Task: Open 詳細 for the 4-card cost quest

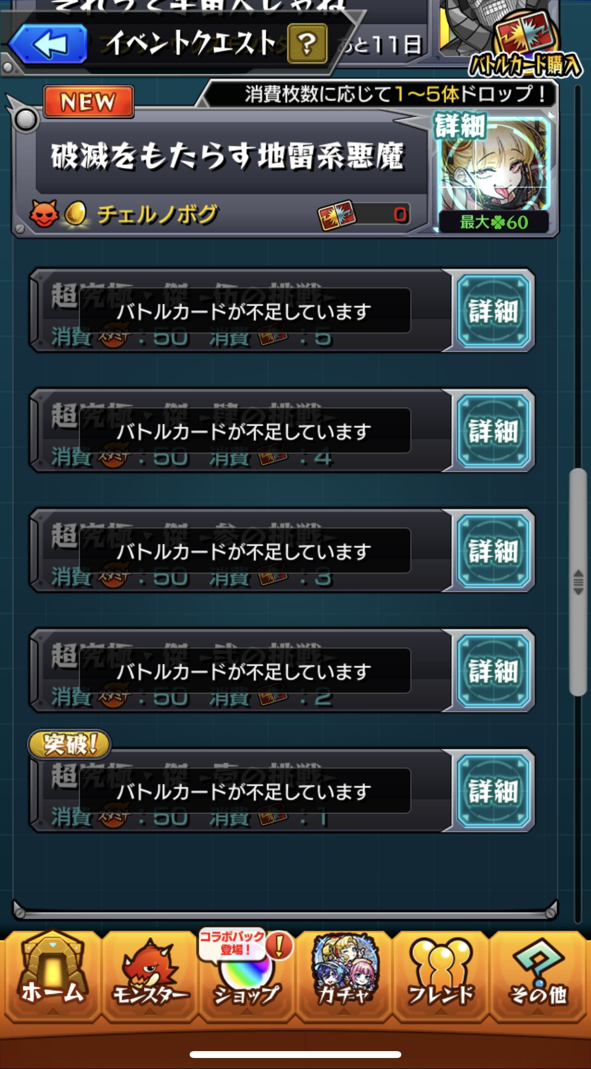Action: 493,431
